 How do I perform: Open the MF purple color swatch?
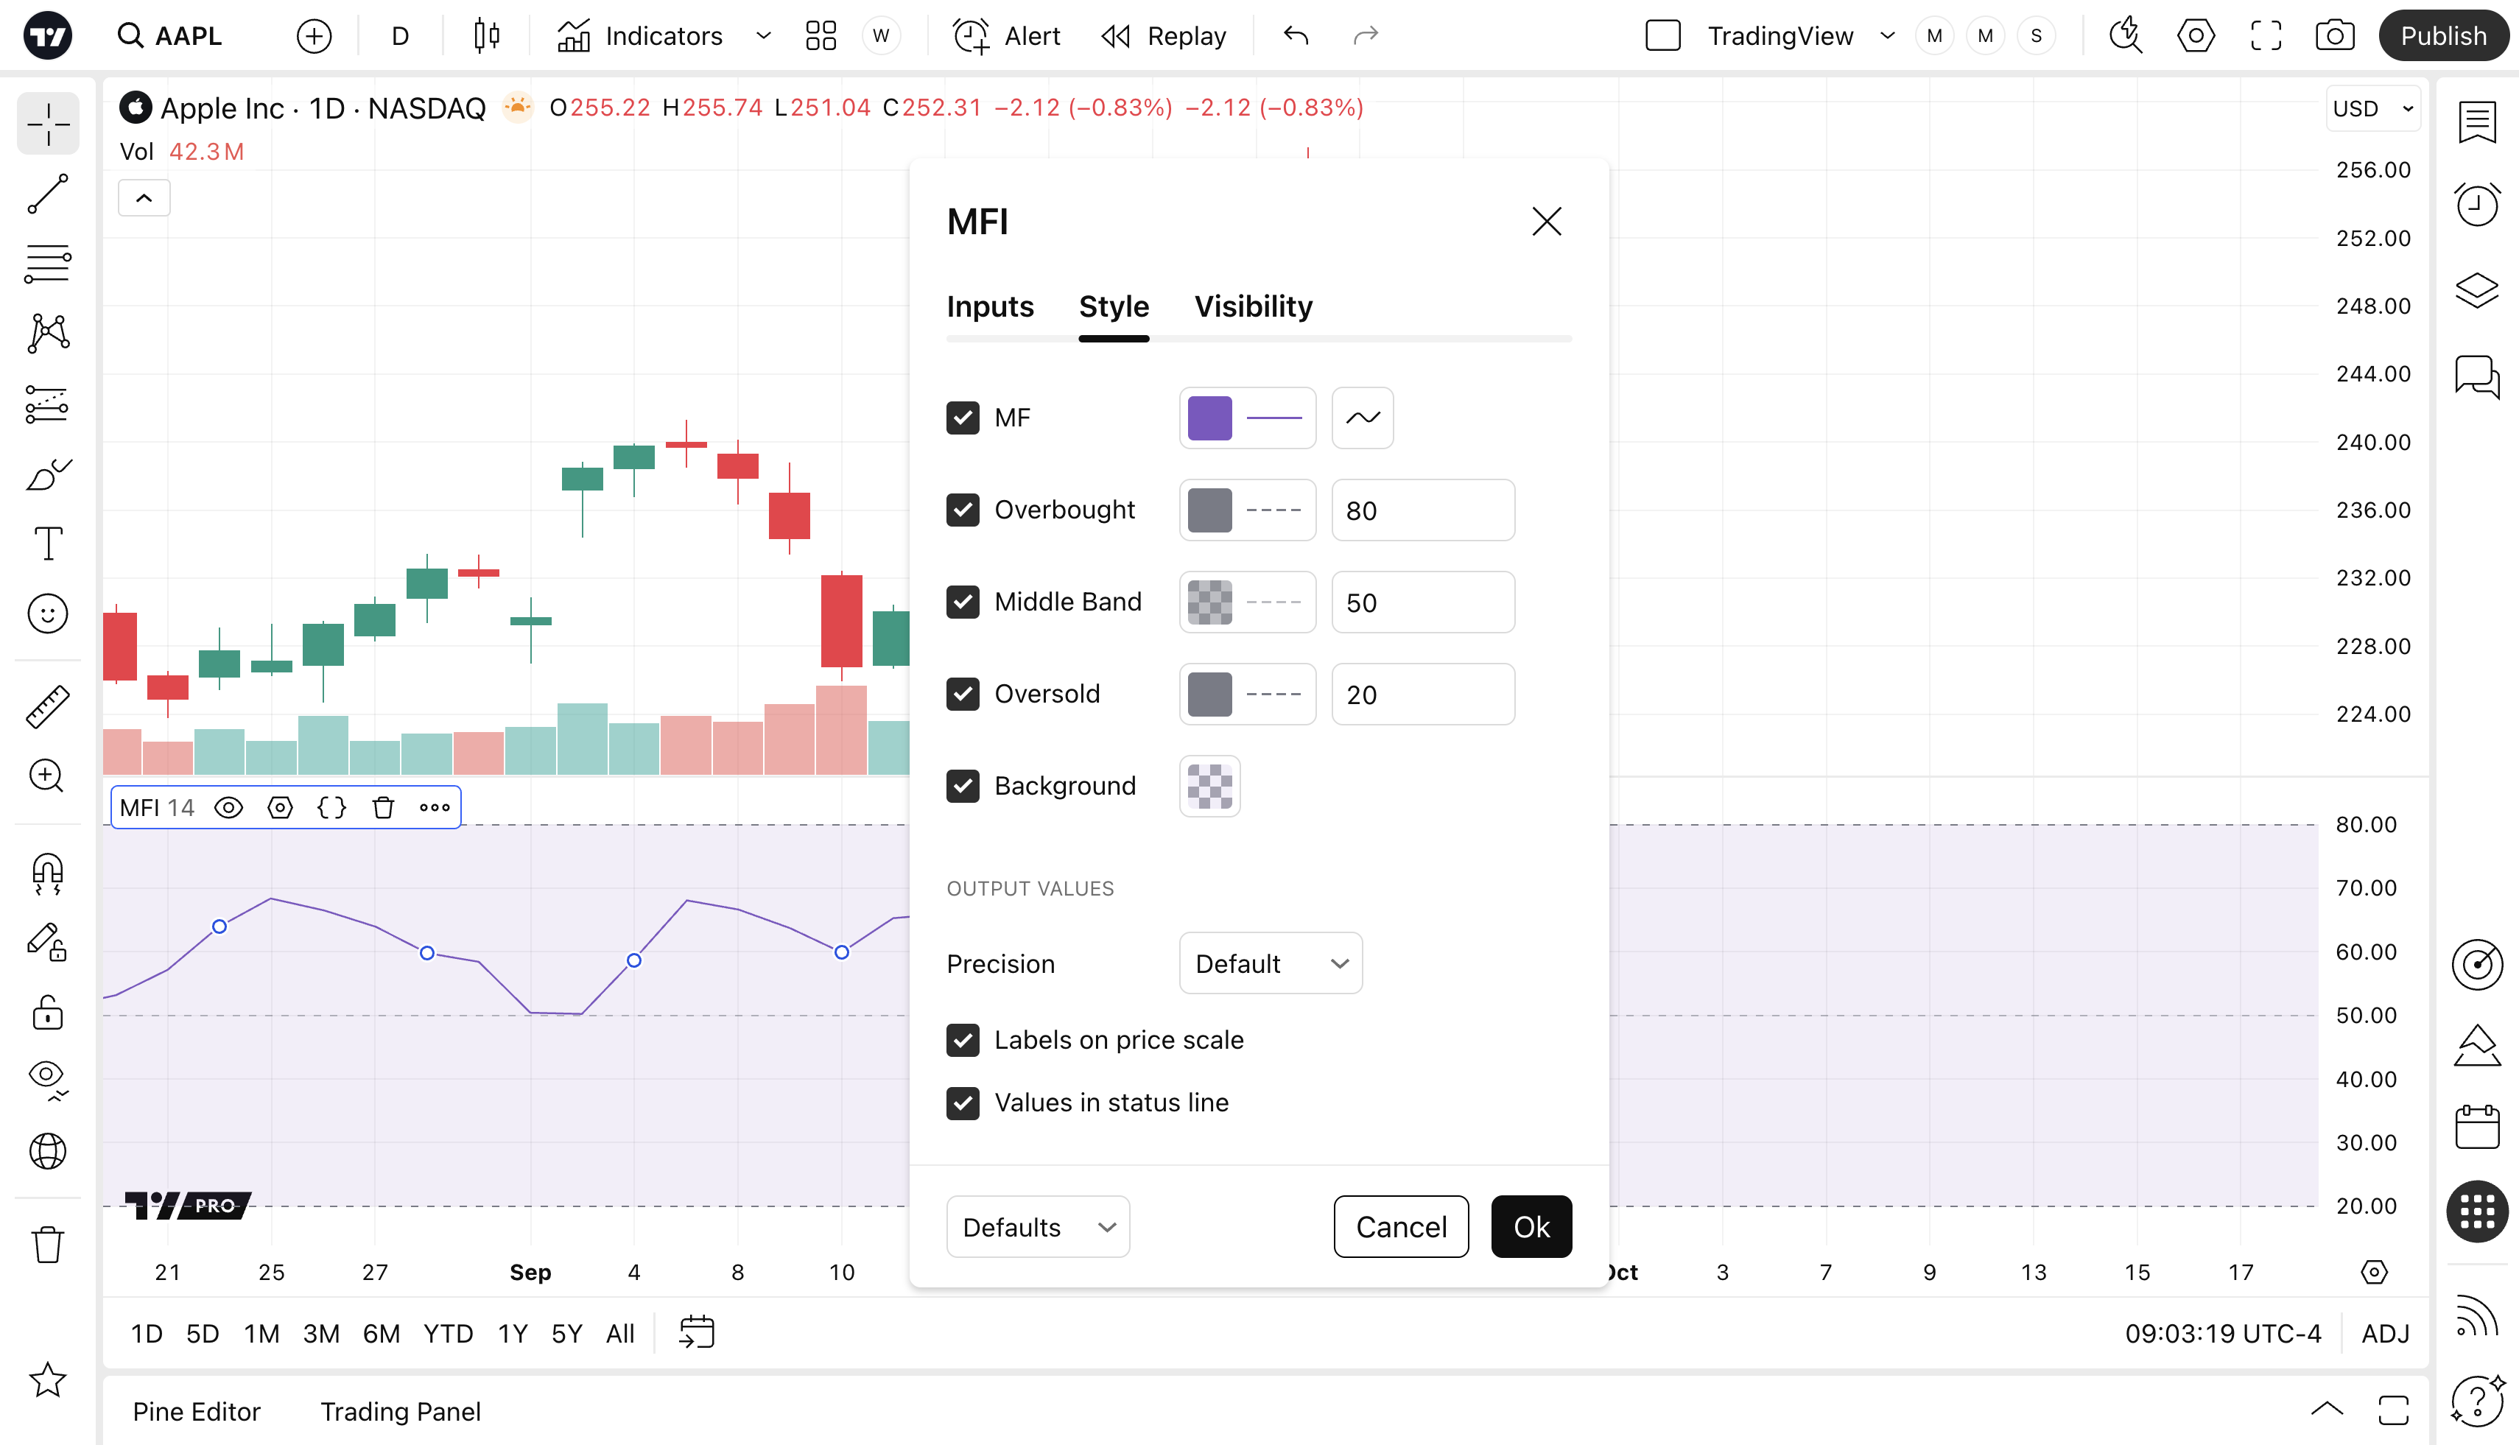tap(1210, 418)
